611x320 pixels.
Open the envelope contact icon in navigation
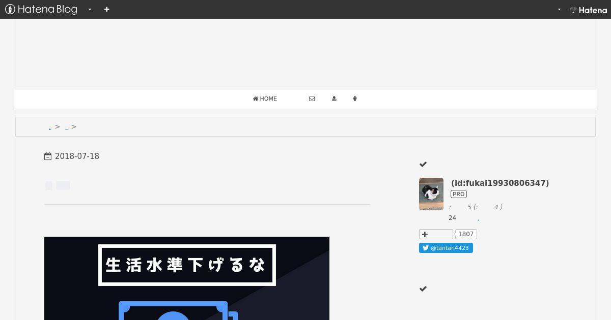[312, 99]
